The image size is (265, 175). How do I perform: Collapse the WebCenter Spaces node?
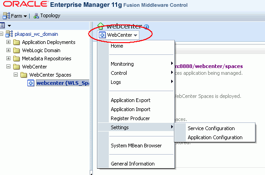[15, 74]
